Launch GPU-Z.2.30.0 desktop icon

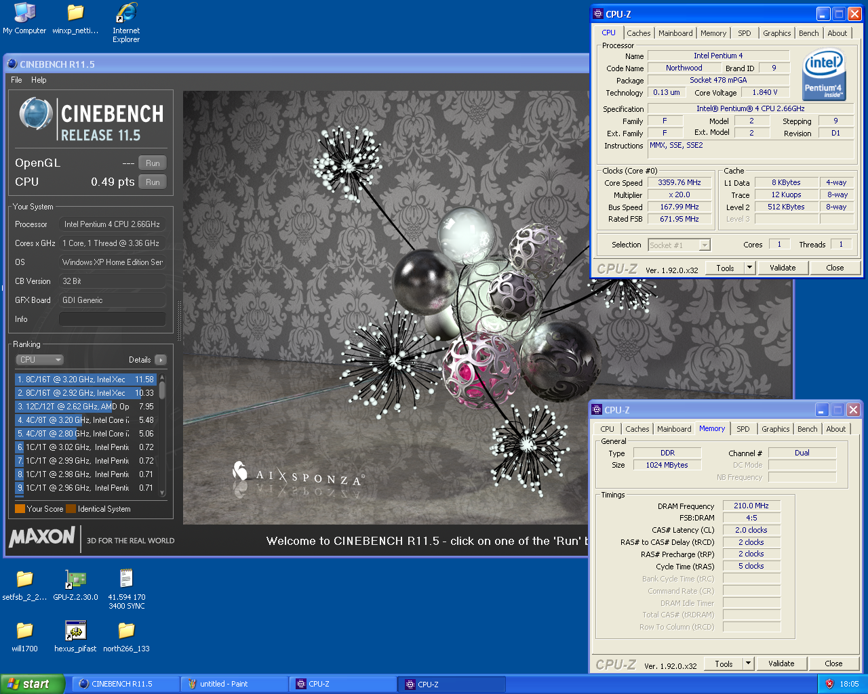pyautogui.click(x=75, y=586)
